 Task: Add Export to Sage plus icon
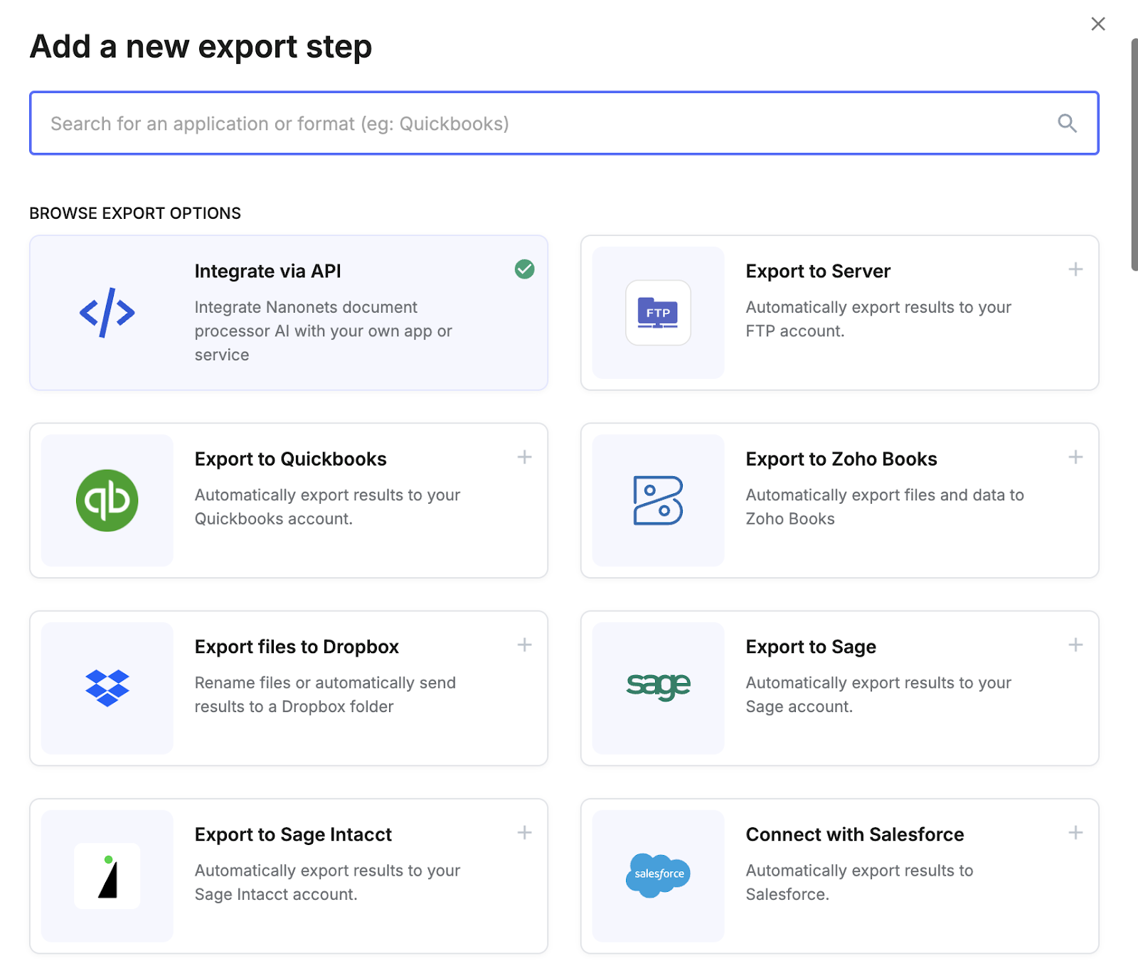1075,645
